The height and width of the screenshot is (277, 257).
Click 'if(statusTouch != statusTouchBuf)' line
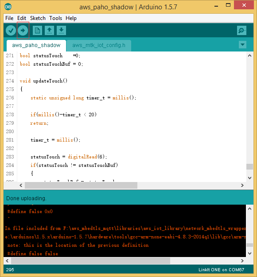74,165
